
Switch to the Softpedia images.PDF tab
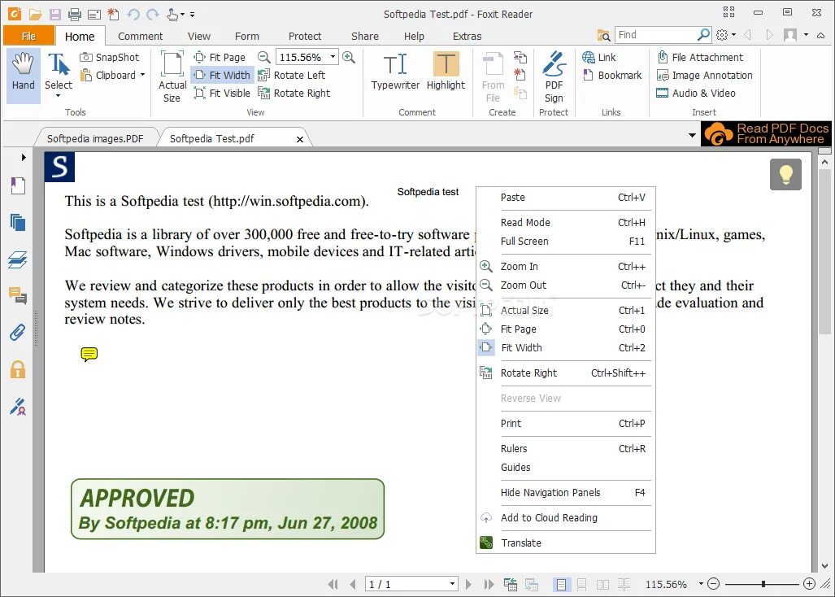pos(95,138)
